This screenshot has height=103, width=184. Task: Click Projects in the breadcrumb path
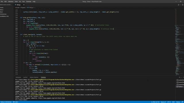pos(23,8)
